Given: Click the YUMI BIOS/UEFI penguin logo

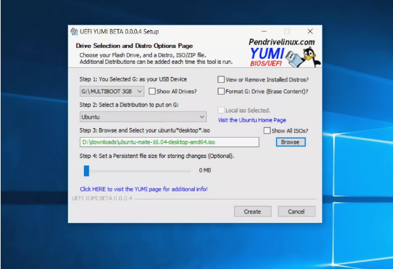Looking at the screenshot, I should (x=285, y=57).
